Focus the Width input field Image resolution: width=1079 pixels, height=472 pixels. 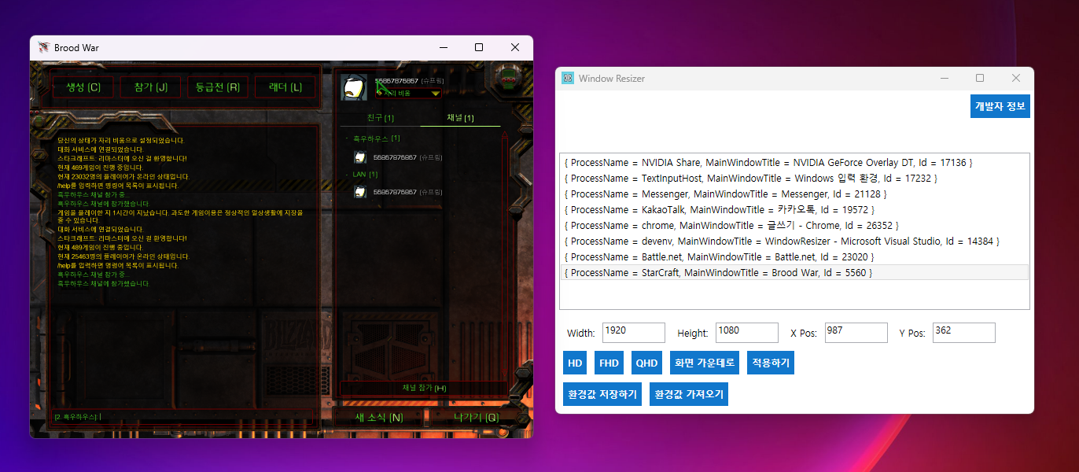pos(634,333)
